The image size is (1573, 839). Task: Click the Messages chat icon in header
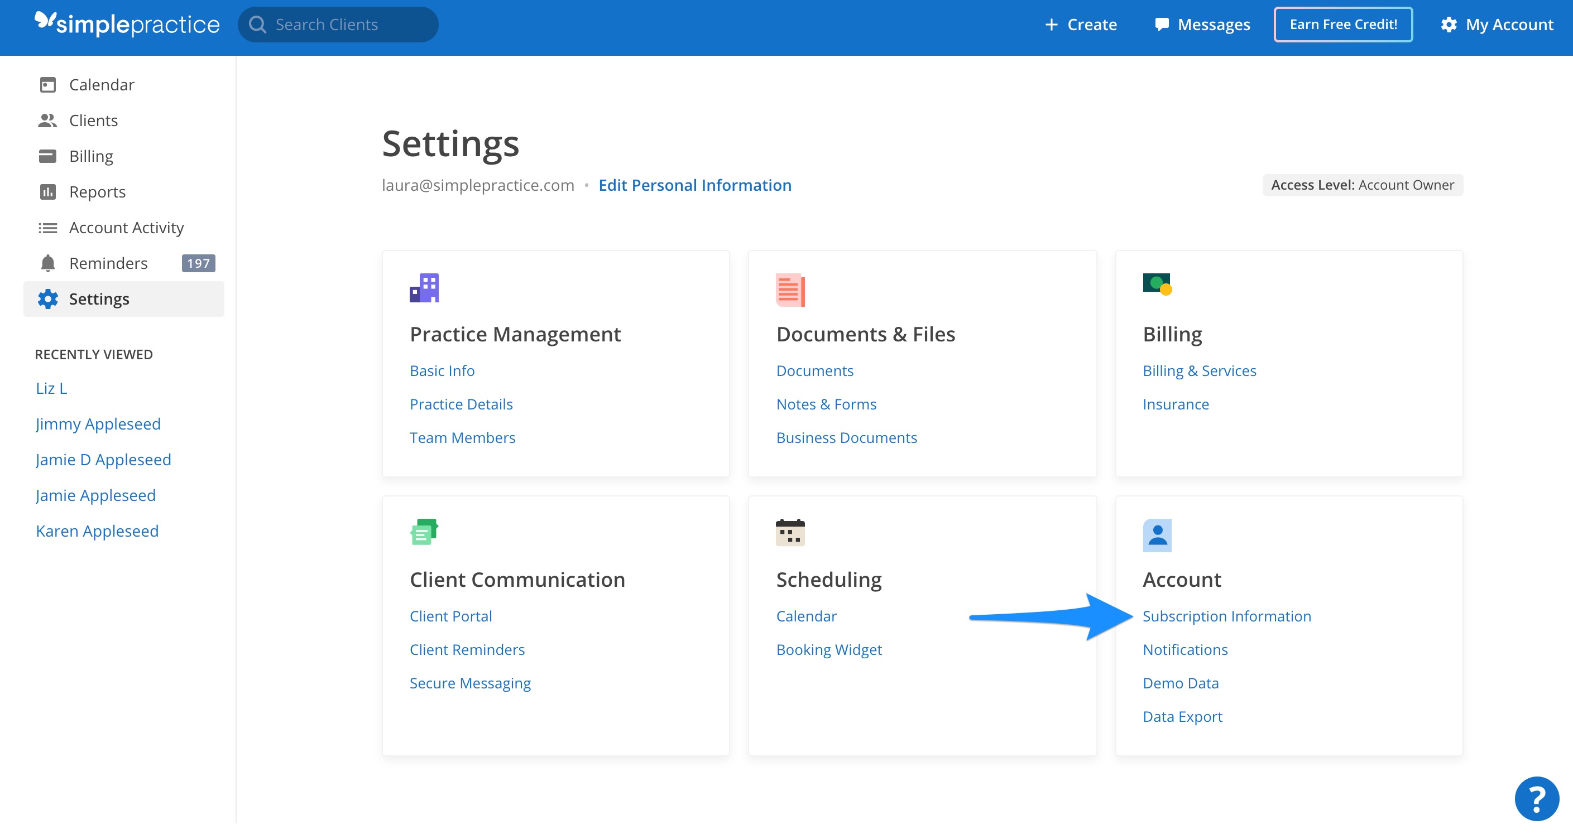tap(1162, 25)
